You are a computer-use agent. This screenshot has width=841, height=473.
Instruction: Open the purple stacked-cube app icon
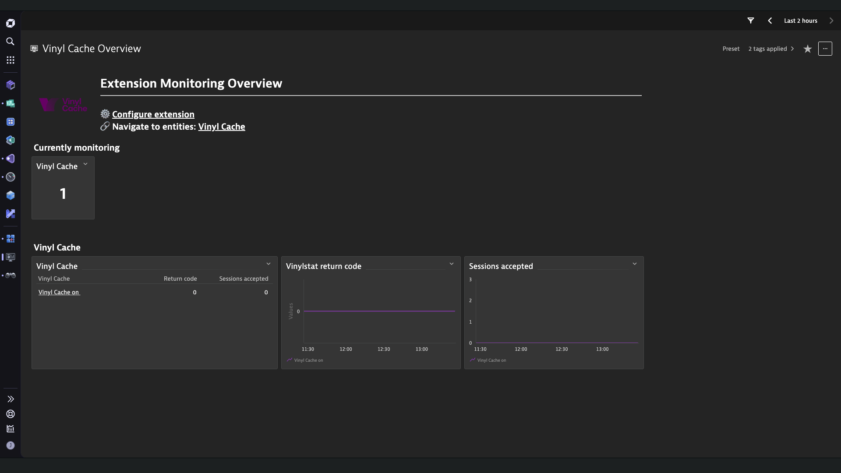[11, 85]
